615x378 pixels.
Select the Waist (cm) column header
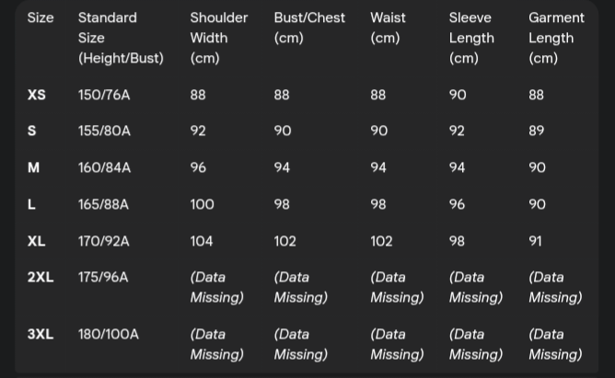pos(389,28)
